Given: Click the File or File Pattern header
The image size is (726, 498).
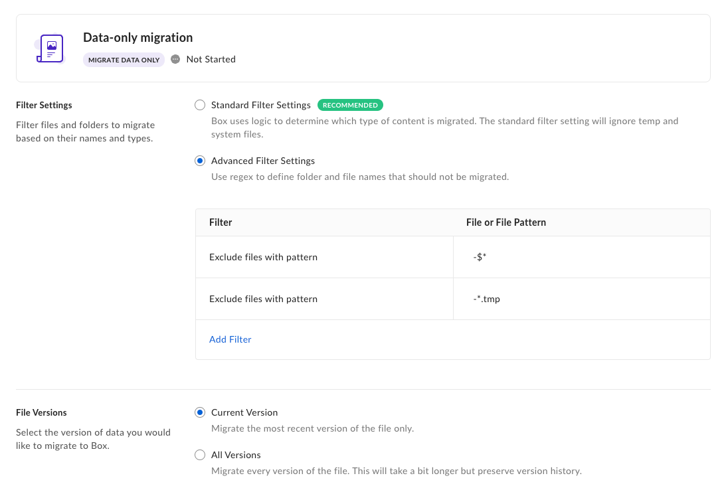Looking at the screenshot, I should pyautogui.click(x=505, y=222).
